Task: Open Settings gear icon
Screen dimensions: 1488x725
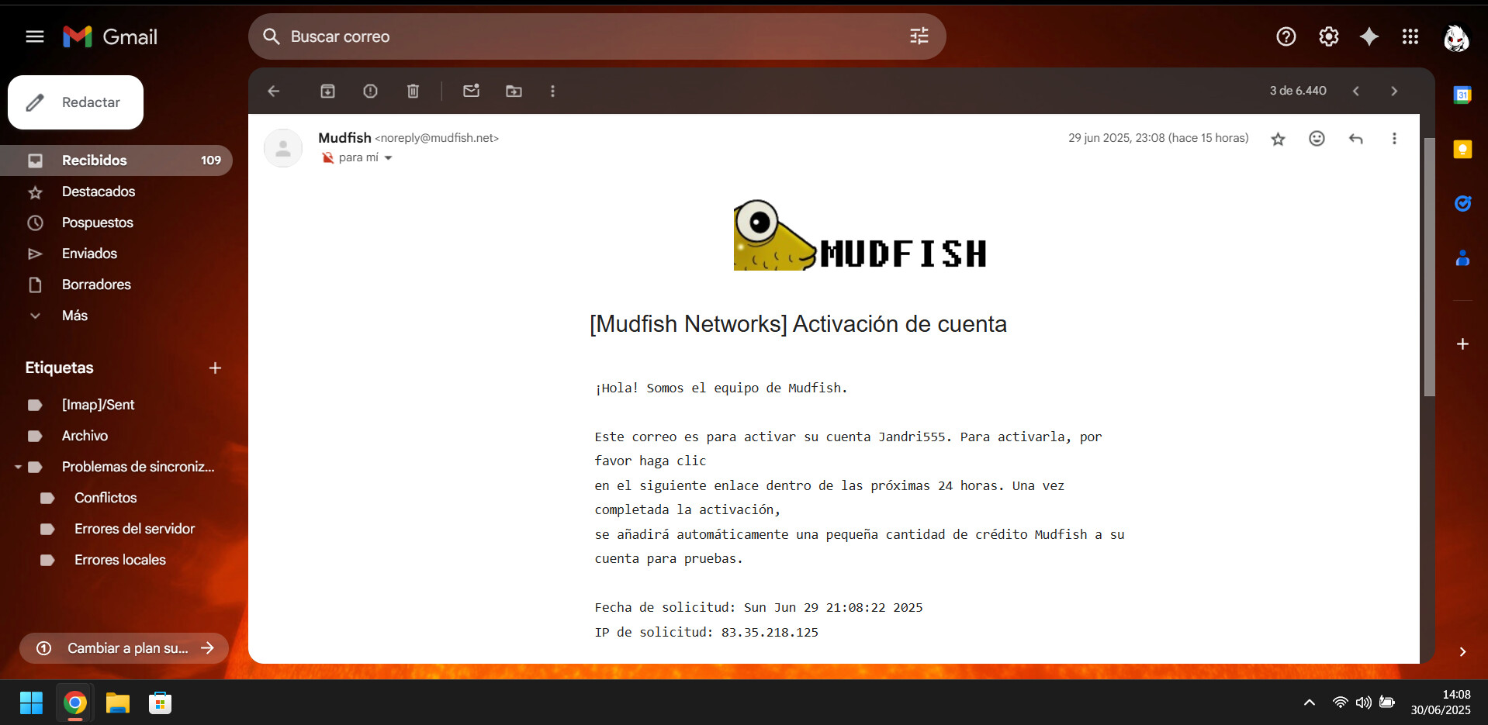Action: click(x=1328, y=36)
